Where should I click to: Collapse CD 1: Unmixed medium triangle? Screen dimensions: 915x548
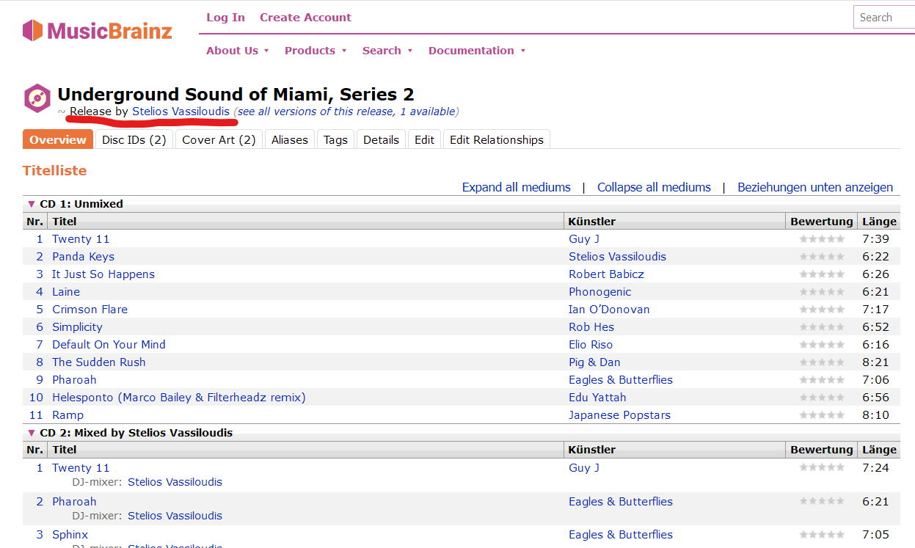[31, 204]
